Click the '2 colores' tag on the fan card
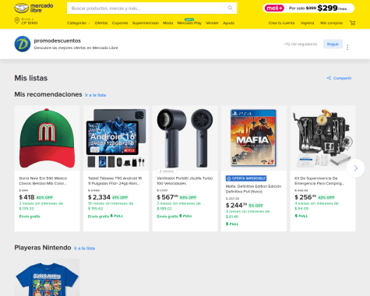The width and height of the screenshot is (370, 296). (167, 171)
